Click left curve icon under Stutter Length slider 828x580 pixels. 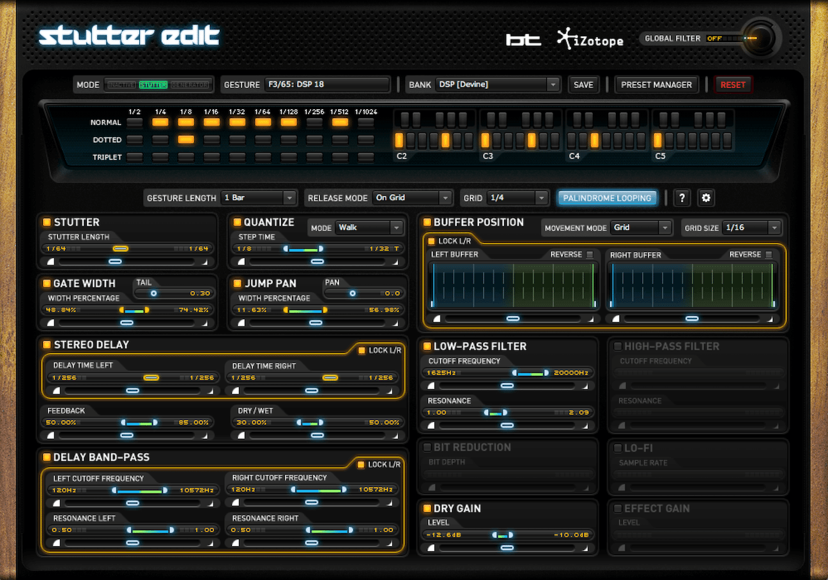pos(50,262)
